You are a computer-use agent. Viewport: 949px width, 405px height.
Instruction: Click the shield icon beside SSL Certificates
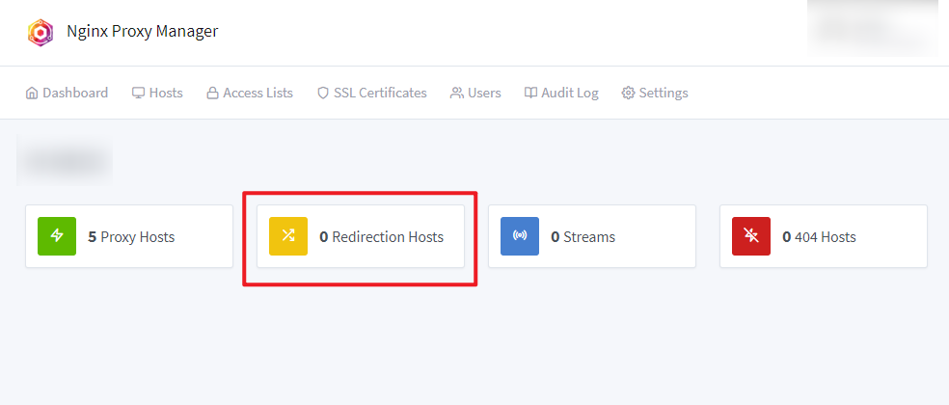323,94
